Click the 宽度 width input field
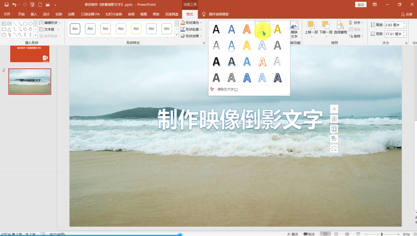Image resolution: width=417 pixels, height=236 pixels. coord(393,34)
